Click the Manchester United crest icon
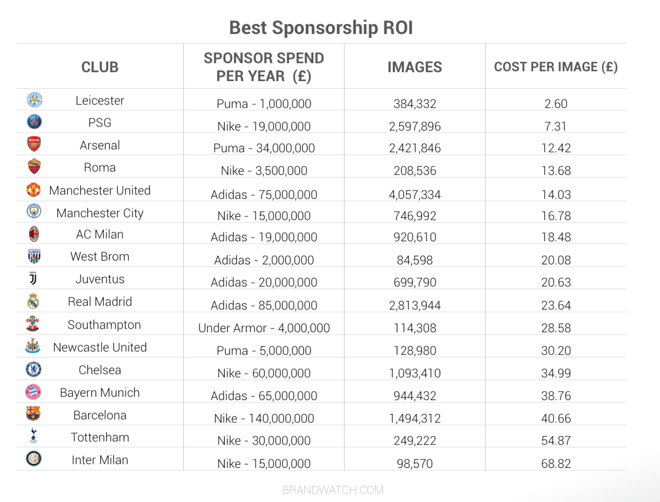This screenshot has width=660, height=502. click(34, 190)
